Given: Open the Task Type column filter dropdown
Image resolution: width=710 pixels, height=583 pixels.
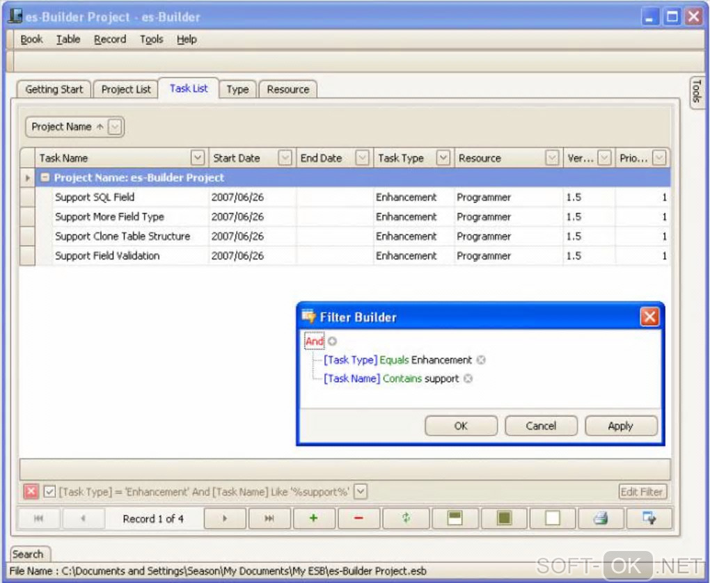Looking at the screenshot, I should 443,158.
